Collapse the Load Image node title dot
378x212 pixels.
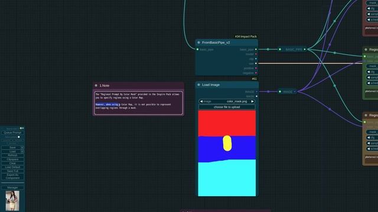(198, 85)
